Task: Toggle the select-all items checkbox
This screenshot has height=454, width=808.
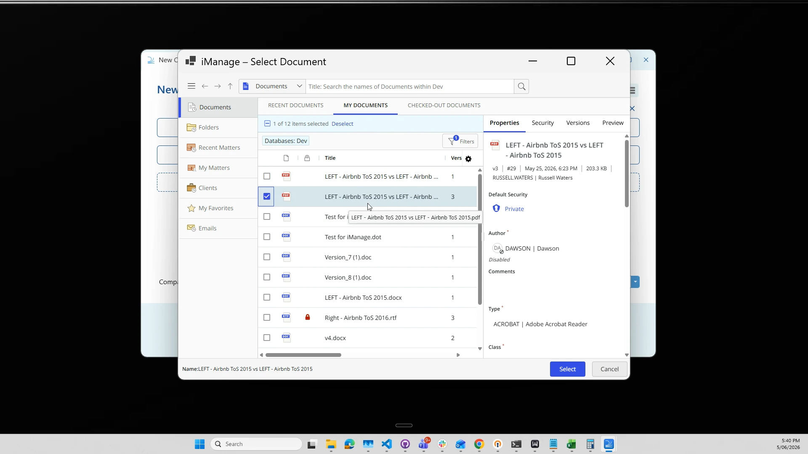Action: [267, 124]
